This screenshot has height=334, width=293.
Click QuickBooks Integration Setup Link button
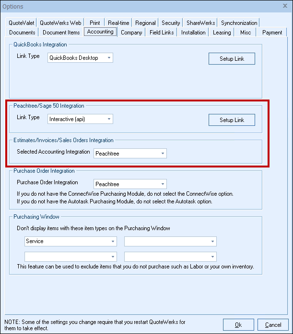(232, 58)
